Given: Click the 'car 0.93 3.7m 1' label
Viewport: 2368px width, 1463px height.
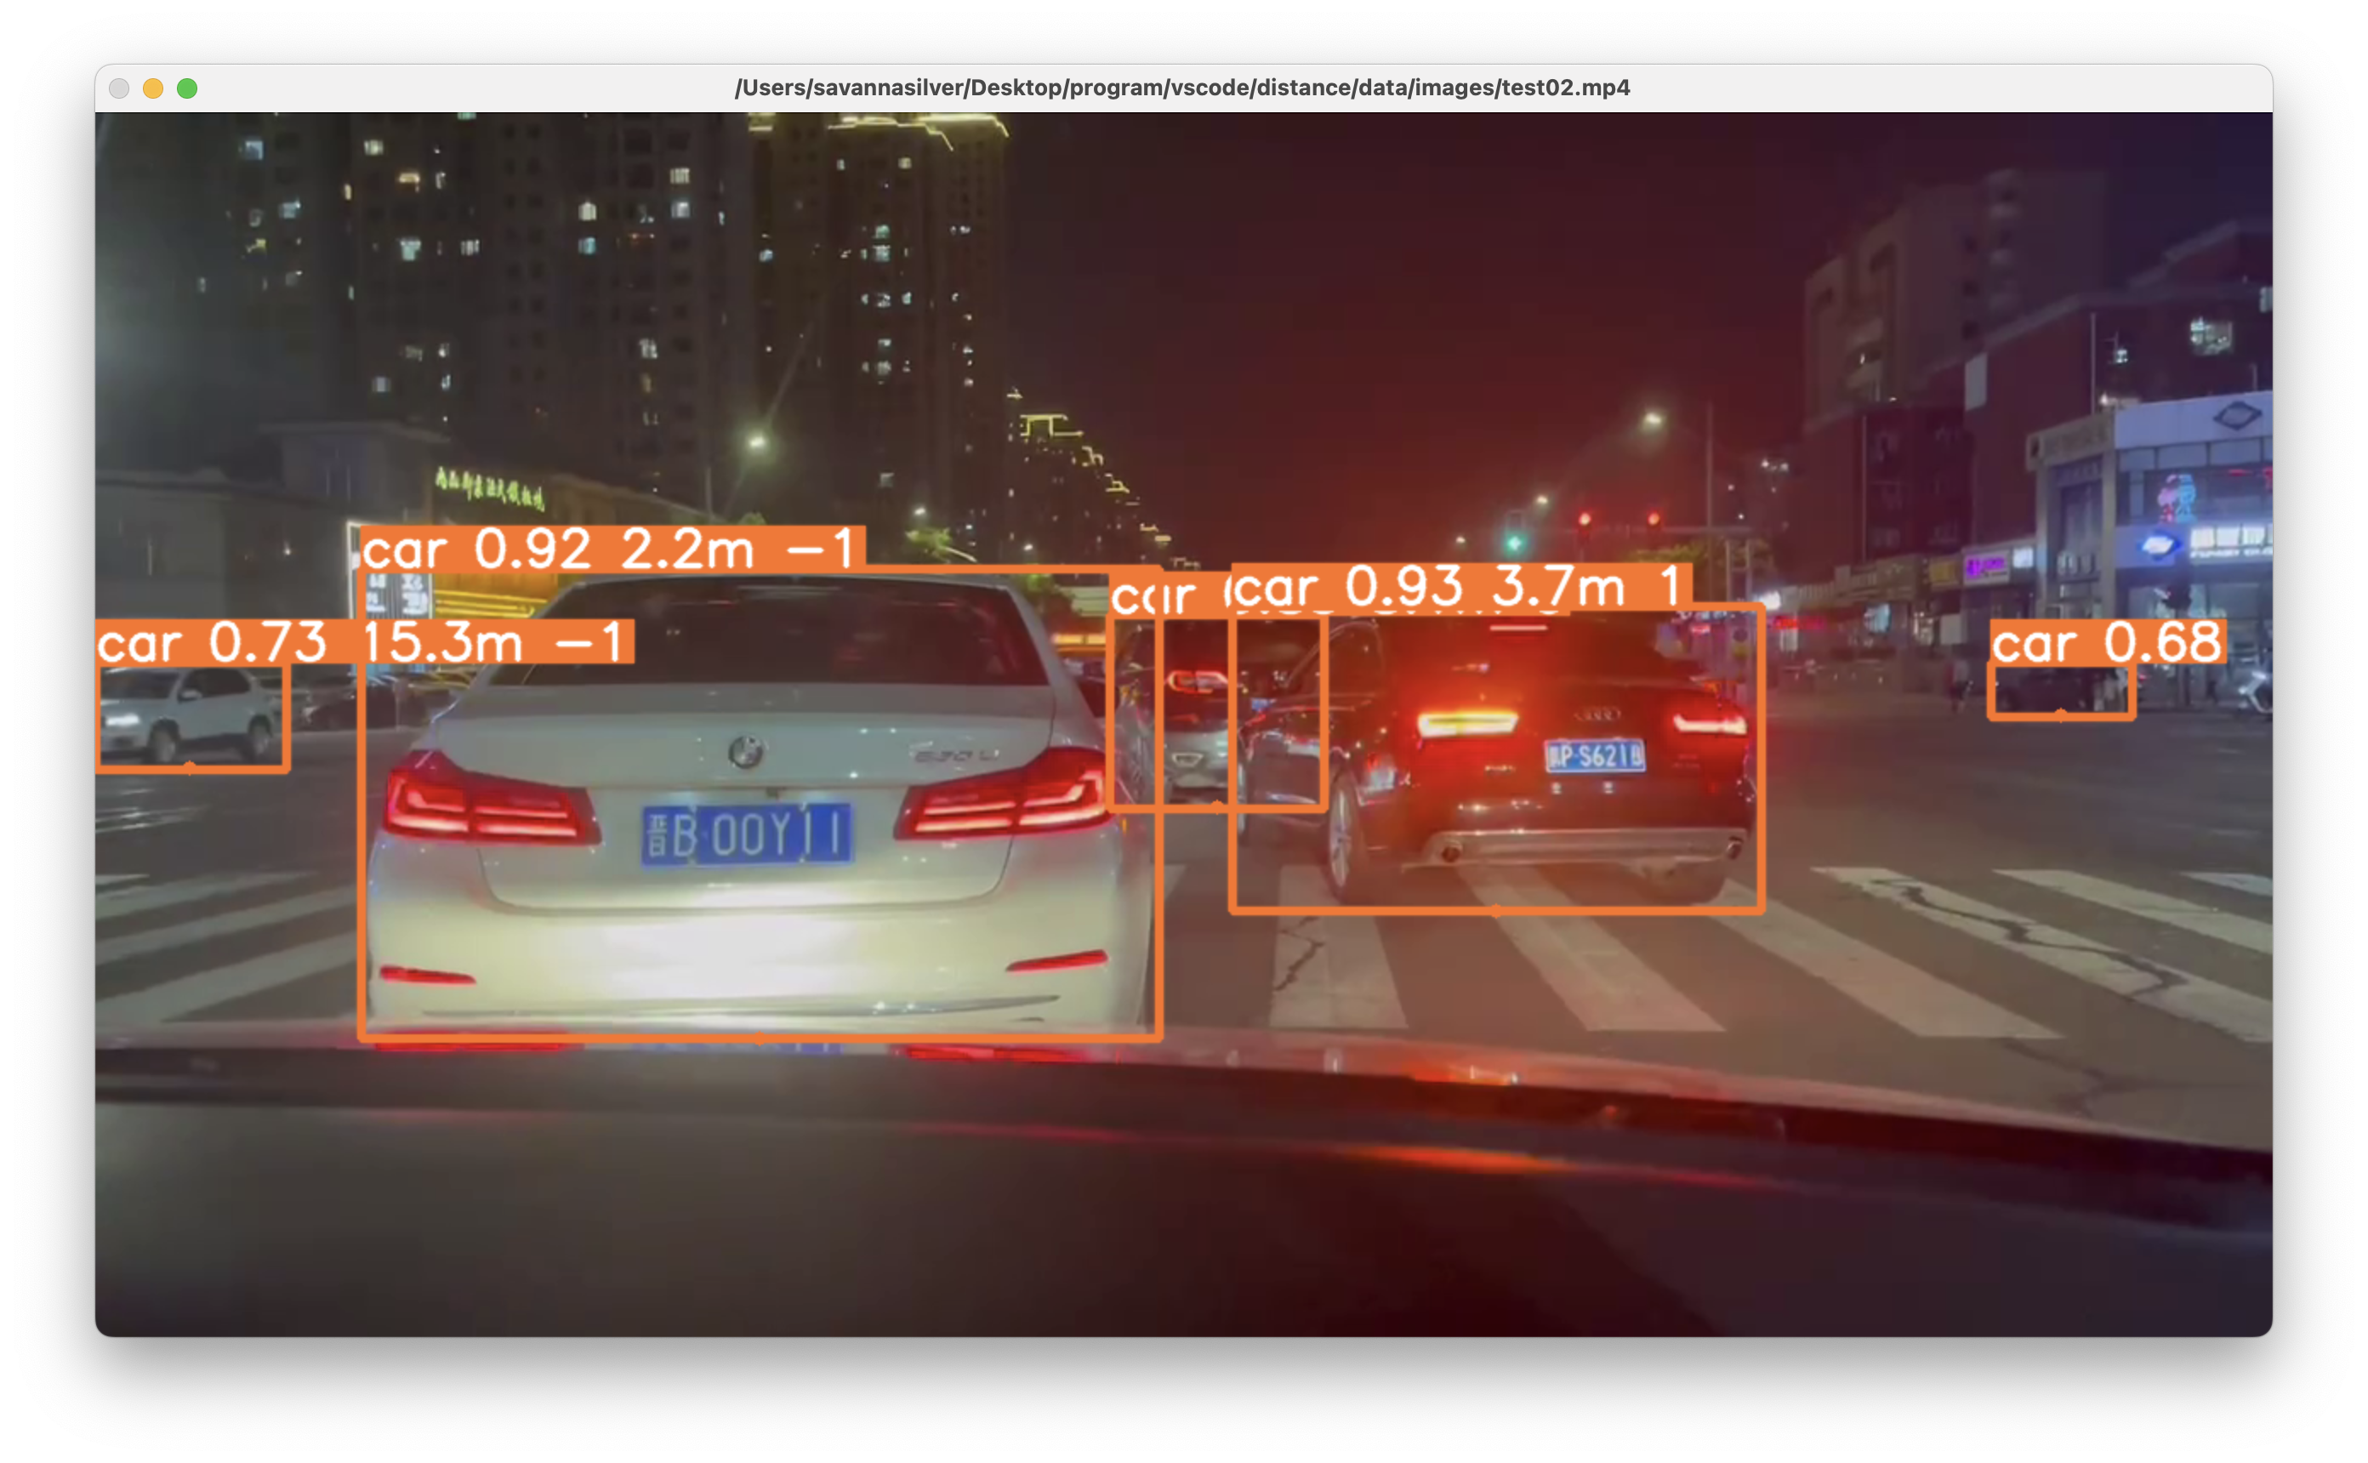Looking at the screenshot, I should click(1459, 588).
